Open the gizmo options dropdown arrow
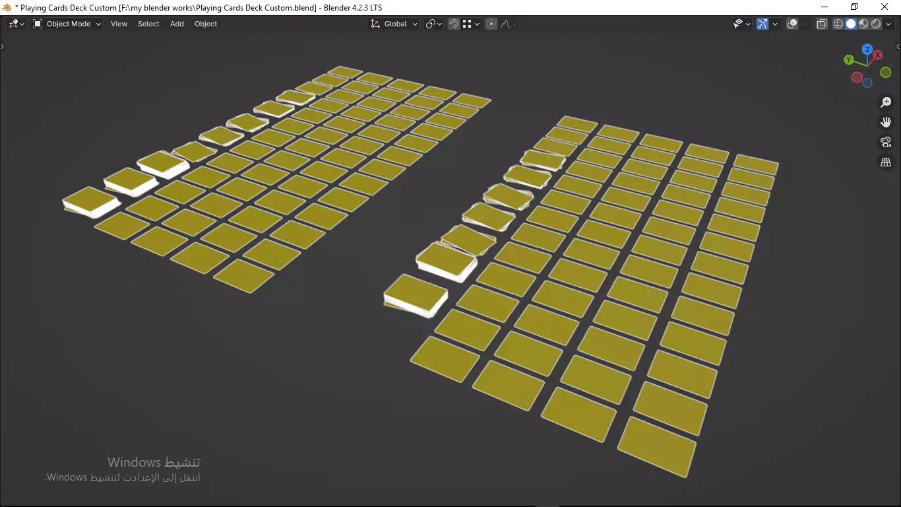This screenshot has height=507, width=901. (775, 24)
